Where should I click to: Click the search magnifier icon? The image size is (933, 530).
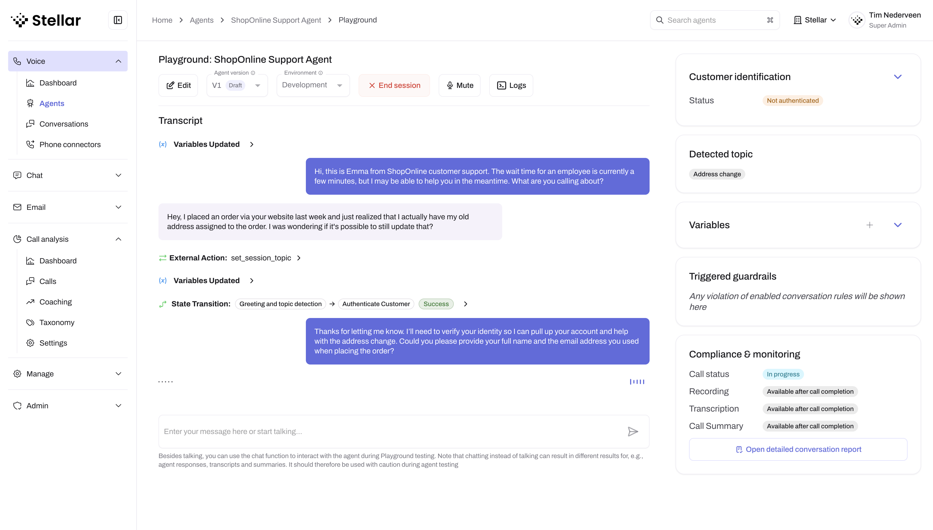click(660, 20)
